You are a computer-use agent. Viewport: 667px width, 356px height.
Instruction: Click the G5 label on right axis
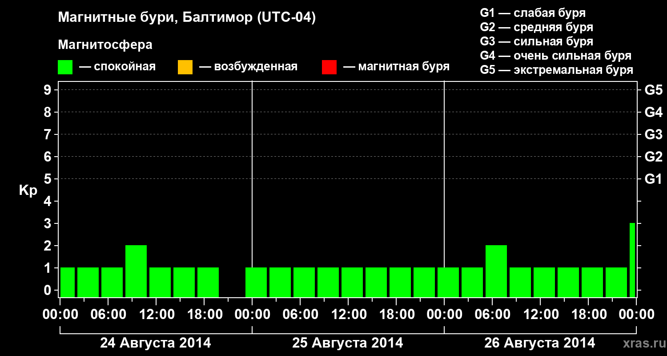654,90
